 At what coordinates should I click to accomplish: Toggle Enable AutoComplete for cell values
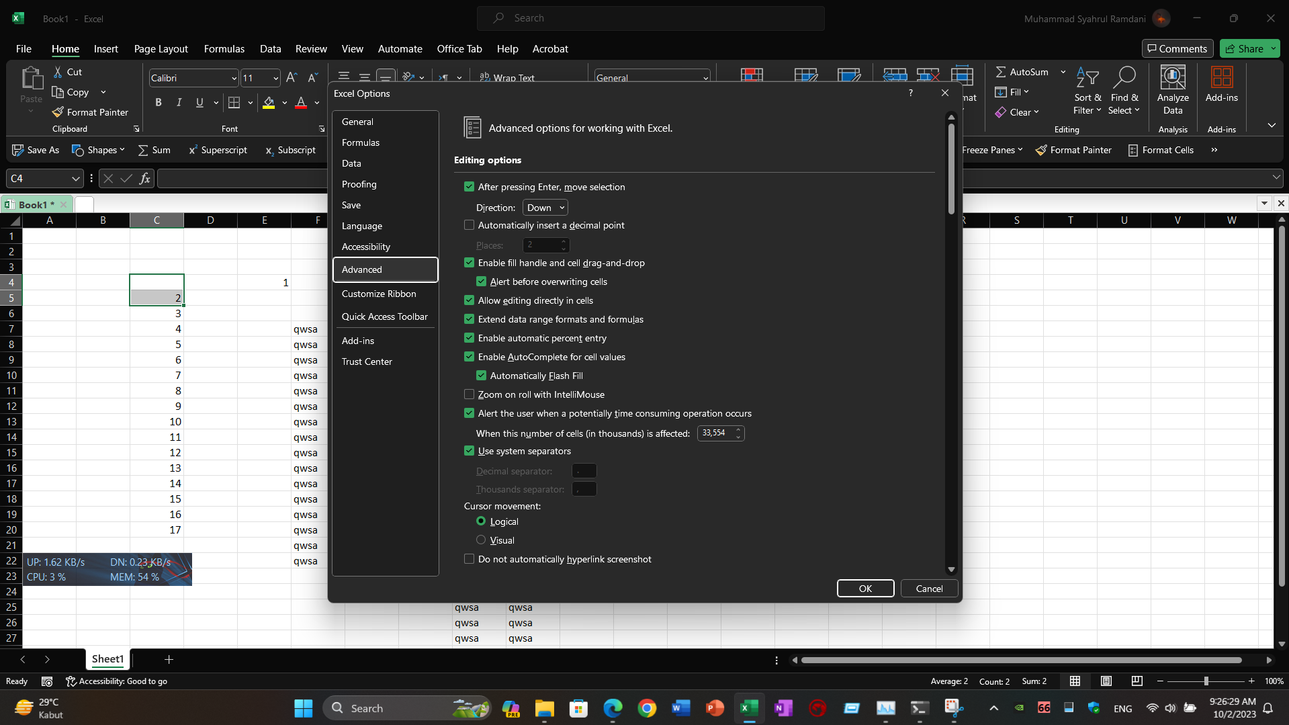(x=469, y=357)
